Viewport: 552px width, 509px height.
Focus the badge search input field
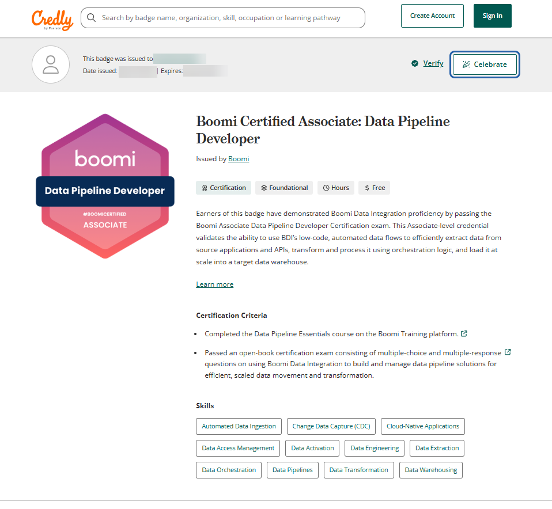223,18
